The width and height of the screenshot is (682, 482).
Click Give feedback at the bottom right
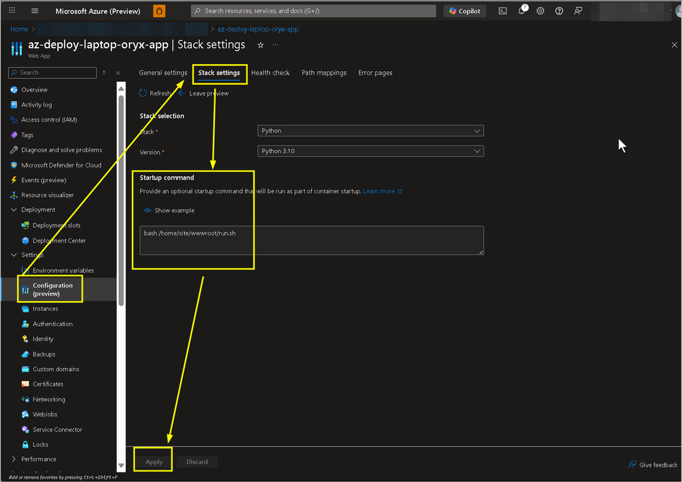pos(653,465)
